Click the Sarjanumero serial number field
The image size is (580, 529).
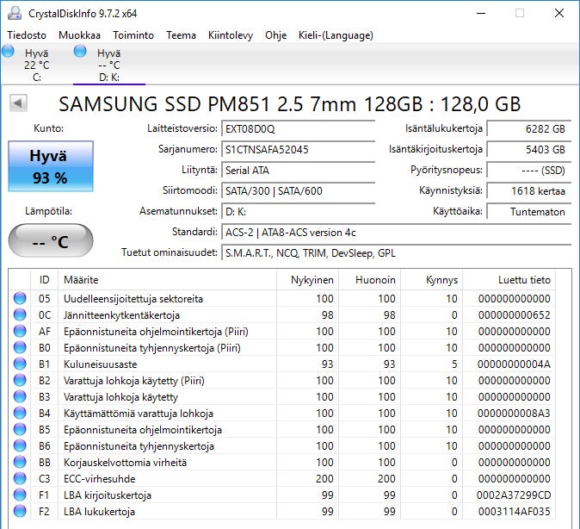point(298,150)
